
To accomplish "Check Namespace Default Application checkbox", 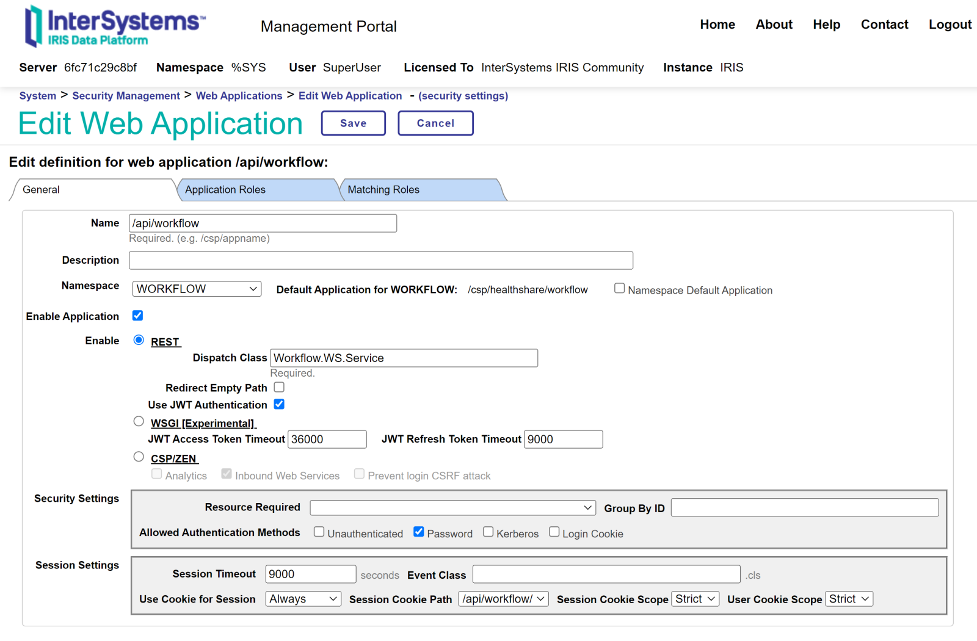I will (x=619, y=288).
